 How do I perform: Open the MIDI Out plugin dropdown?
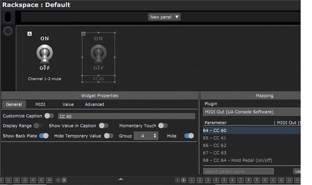tap(251, 112)
